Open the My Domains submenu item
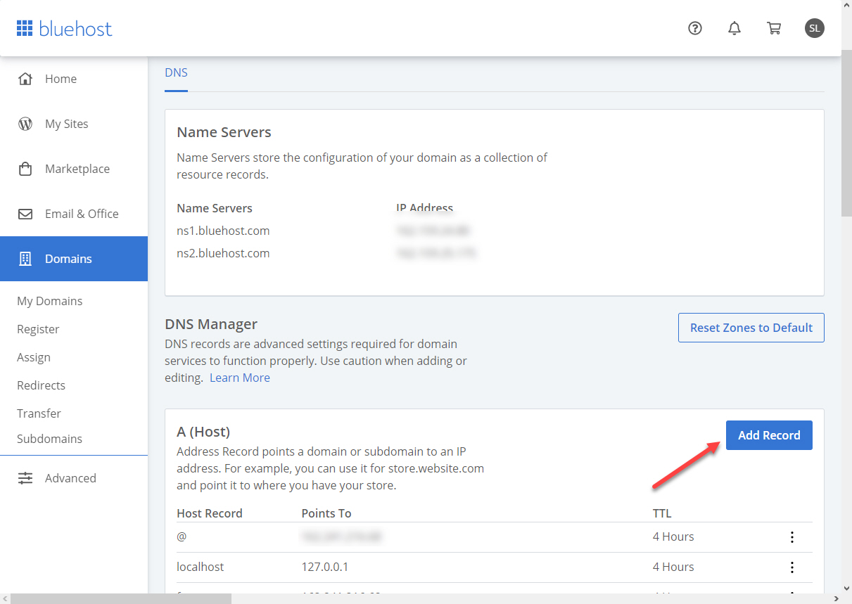Screen dimensions: 852x604 [49, 301]
